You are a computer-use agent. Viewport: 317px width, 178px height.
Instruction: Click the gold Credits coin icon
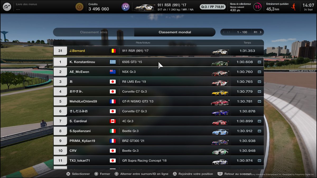click(x=79, y=7)
